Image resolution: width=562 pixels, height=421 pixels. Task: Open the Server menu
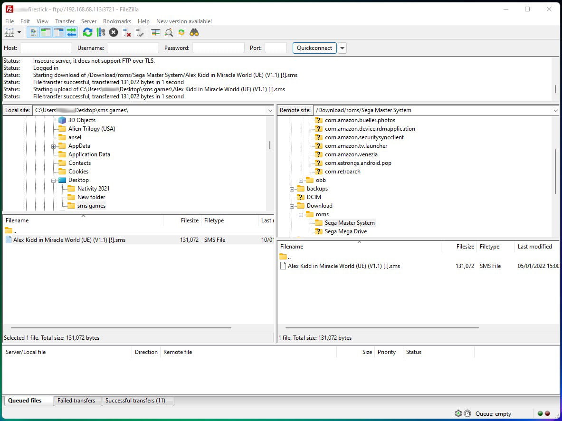point(89,21)
